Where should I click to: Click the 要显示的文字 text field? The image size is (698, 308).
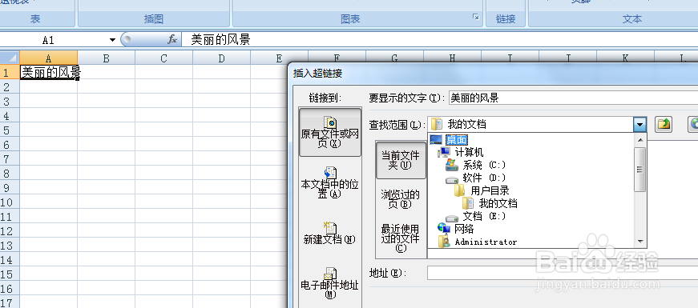coord(573,98)
